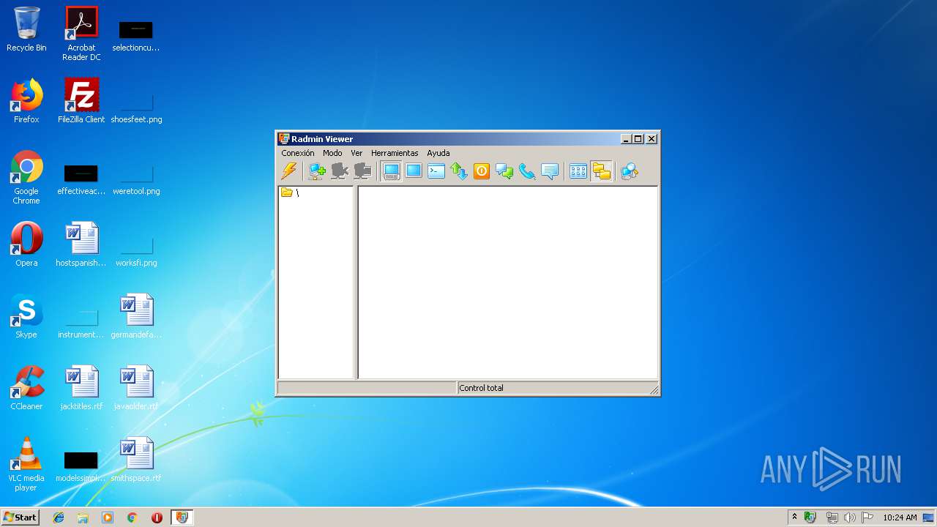Click Radmin Viewer taskbar button
The width and height of the screenshot is (937, 527).
click(x=182, y=517)
